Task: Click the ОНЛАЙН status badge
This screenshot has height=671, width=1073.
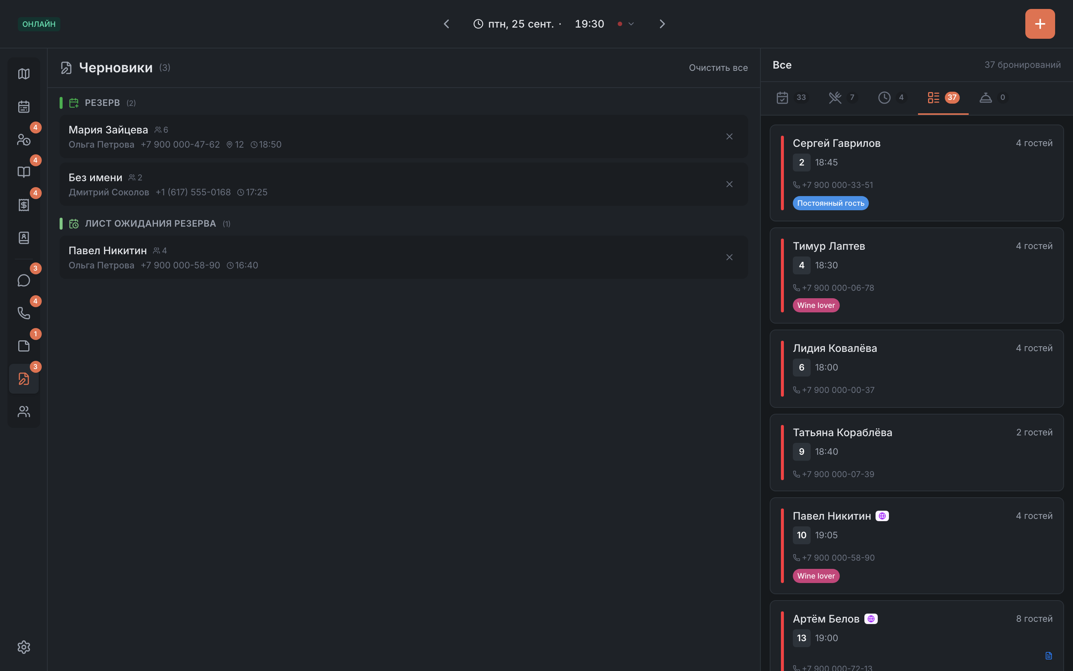Action: (x=39, y=24)
